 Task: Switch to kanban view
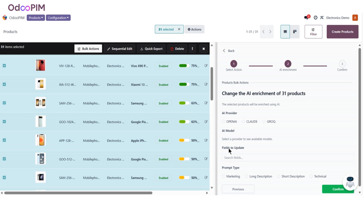(x=295, y=32)
